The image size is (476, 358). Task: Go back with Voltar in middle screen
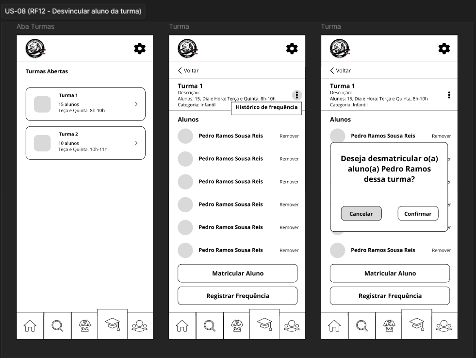pyautogui.click(x=188, y=70)
